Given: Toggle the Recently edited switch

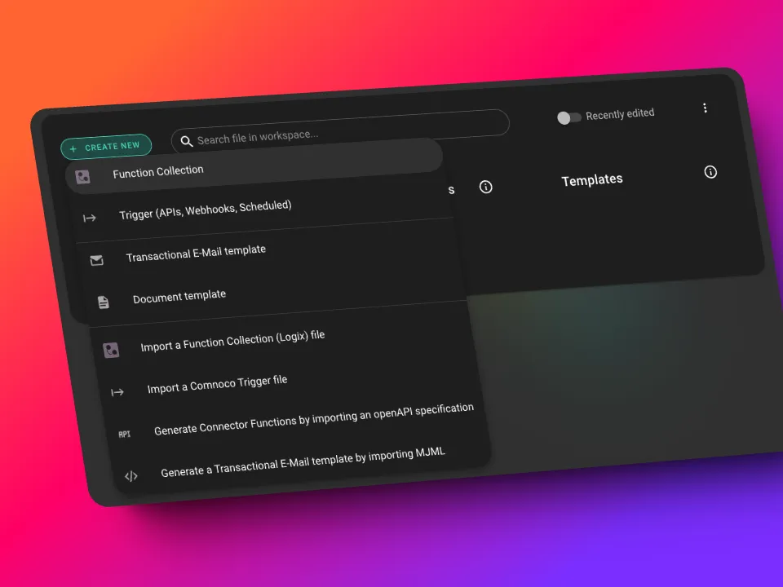Looking at the screenshot, I should pos(568,117).
